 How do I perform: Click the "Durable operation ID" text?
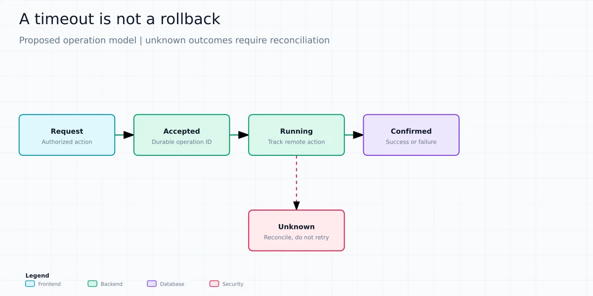182,142
